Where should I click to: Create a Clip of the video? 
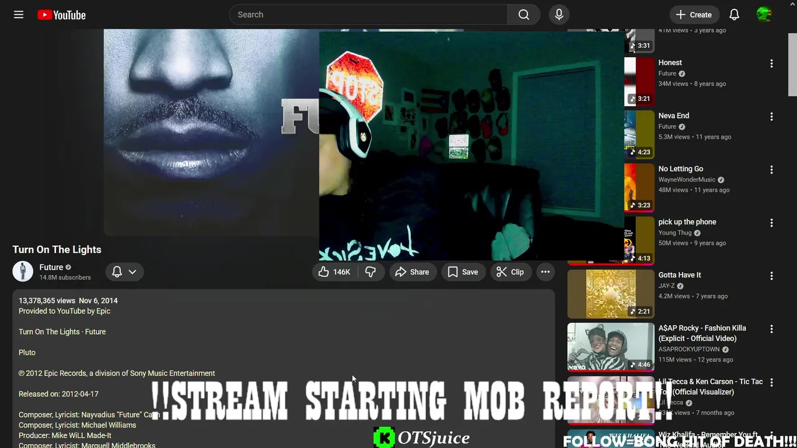[510, 272]
